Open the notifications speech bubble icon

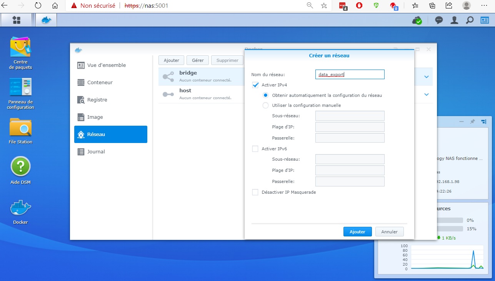pyautogui.click(x=439, y=20)
